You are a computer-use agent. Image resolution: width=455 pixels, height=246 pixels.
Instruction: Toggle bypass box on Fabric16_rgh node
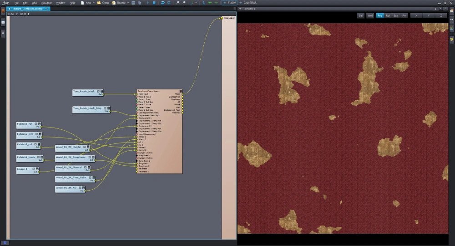coord(36,124)
